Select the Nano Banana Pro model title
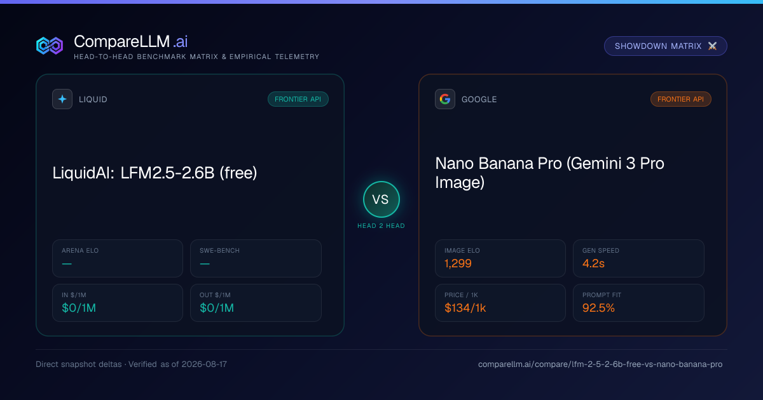763x400 pixels. tap(549, 173)
